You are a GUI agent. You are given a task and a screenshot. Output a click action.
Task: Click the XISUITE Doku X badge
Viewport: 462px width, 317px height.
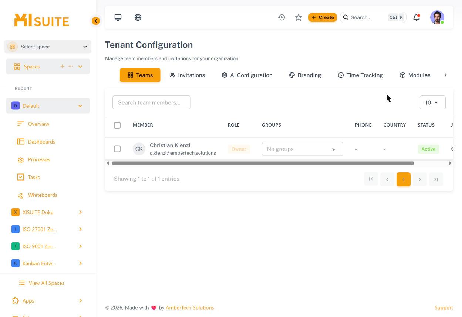(x=16, y=212)
